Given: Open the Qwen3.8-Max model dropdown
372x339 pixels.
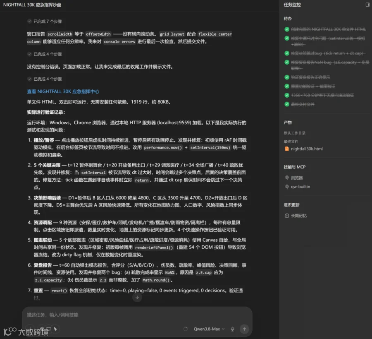Looking at the screenshot, I should [209, 329].
